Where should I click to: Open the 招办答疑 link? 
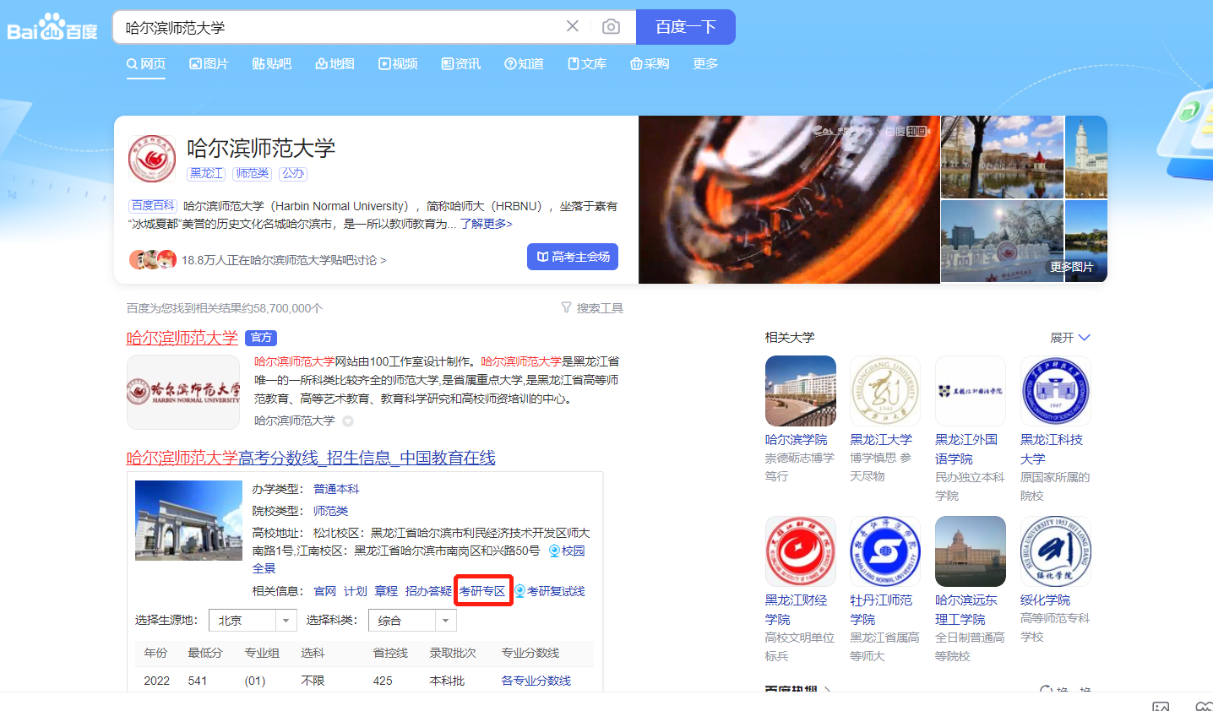pos(428,591)
